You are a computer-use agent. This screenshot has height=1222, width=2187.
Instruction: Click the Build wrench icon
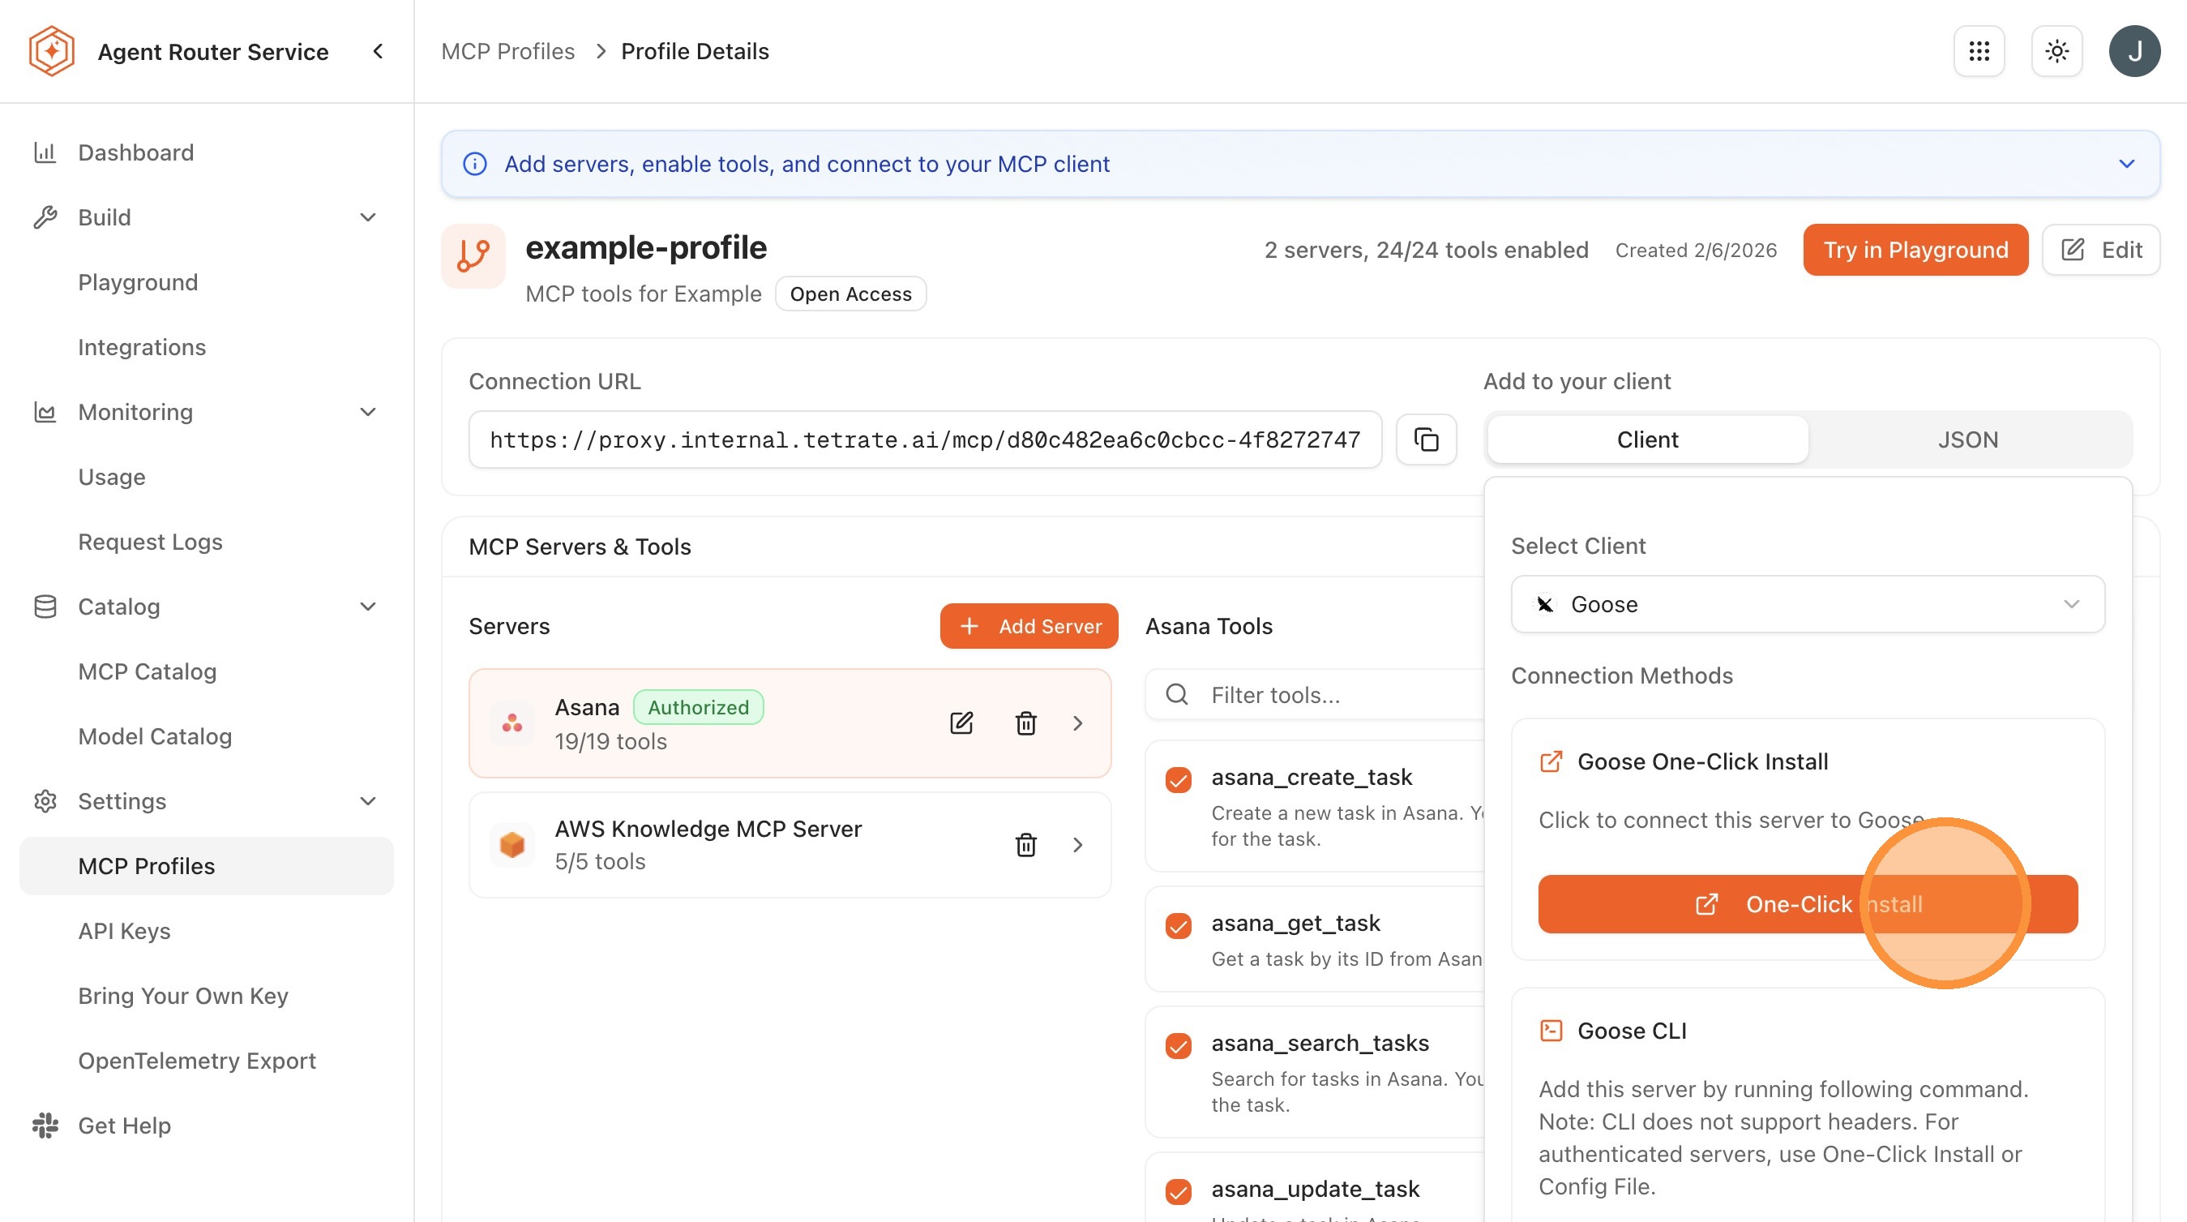[44, 217]
